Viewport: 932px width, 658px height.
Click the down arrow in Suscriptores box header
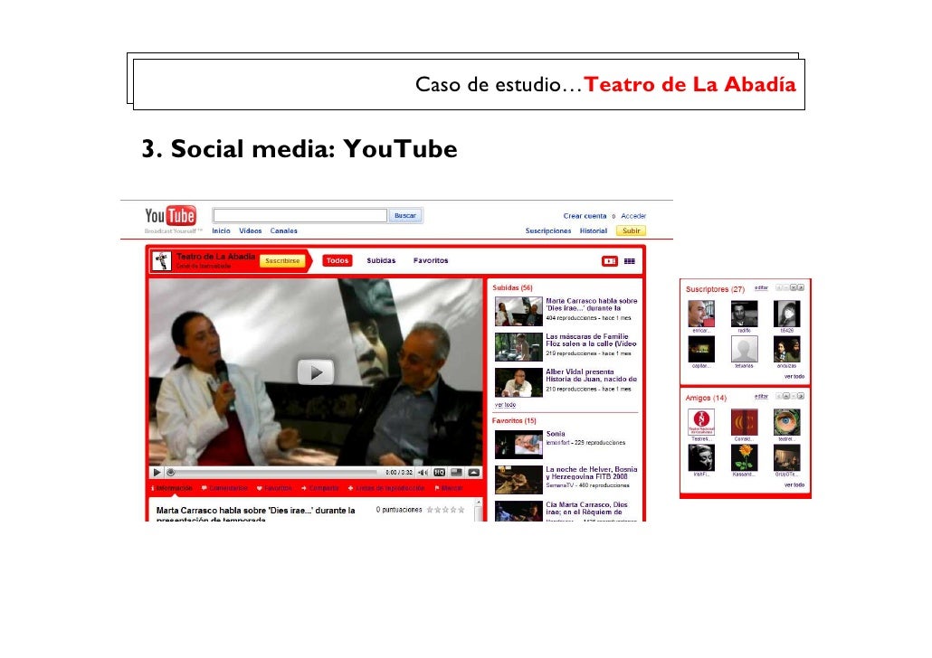[794, 287]
